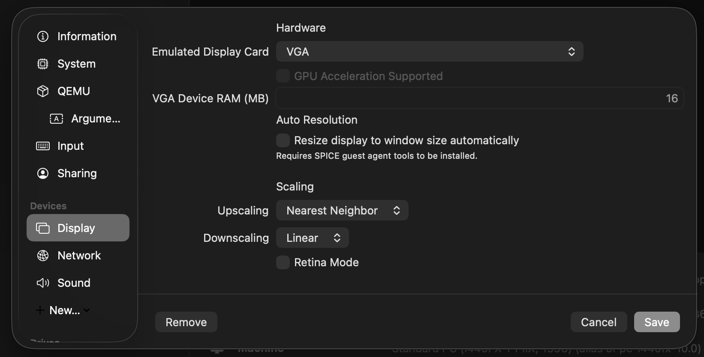Enable resize display to window size automatically
Screen dimensions: 704x357
pyautogui.click(x=283, y=140)
